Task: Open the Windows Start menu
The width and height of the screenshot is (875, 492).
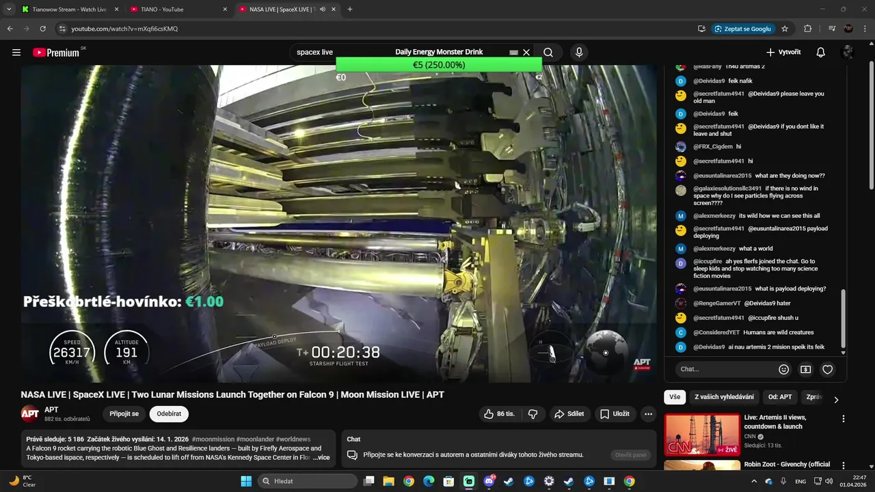Action: 246,481
